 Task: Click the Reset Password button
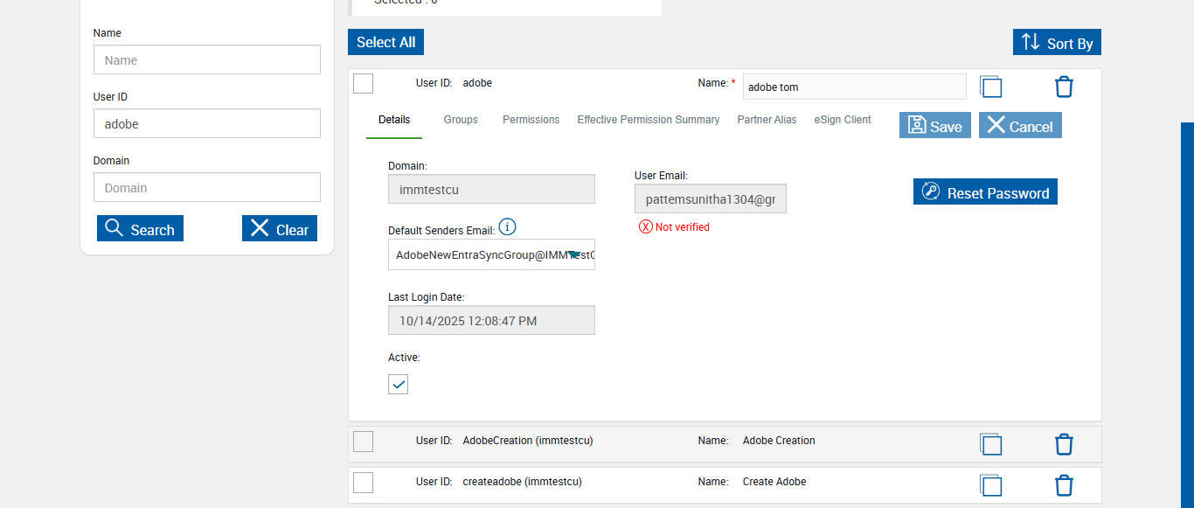click(x=985, y=192)
